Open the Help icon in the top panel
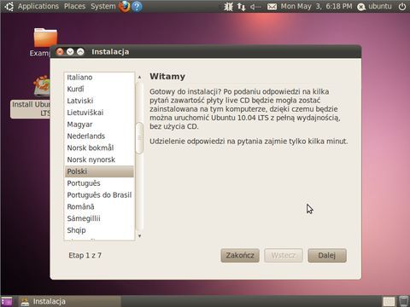The height and width of the screenshot is (307, 410). pyautogui.click(x=137, y=6)
